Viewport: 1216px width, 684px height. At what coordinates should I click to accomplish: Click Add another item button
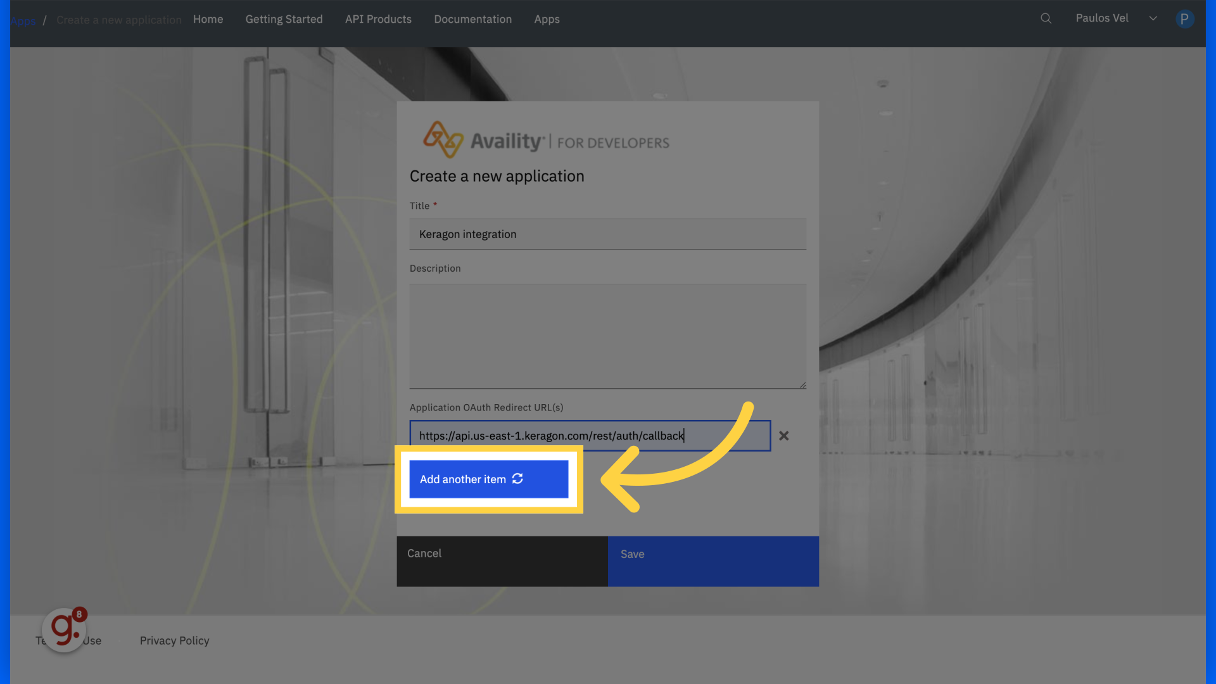point(488,479)
